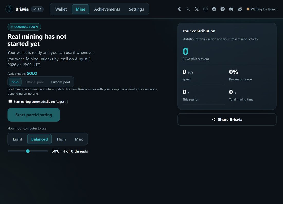Open the Reddit icon

pyautogui.click(x=240, y=9)
